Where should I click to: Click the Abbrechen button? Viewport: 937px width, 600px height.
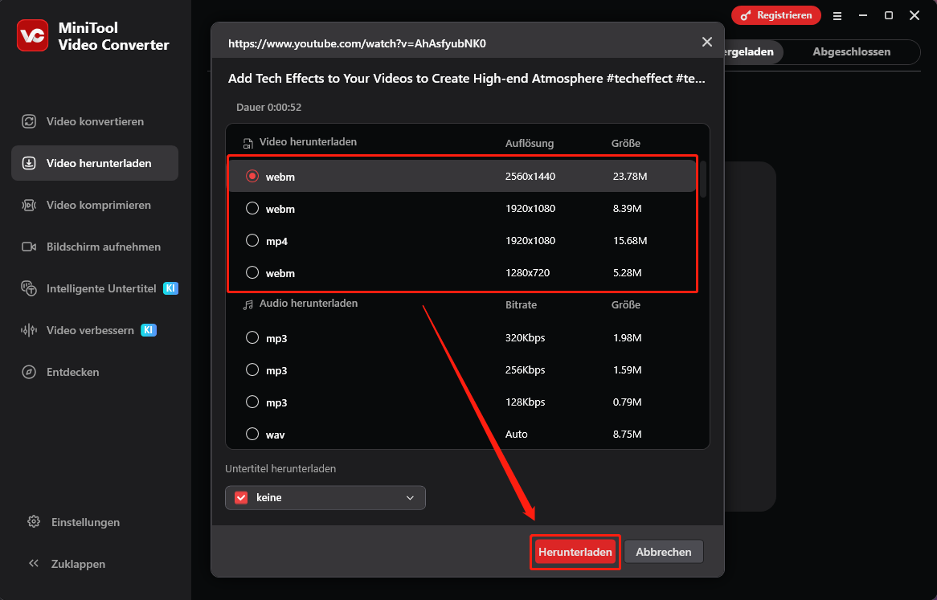663,552
